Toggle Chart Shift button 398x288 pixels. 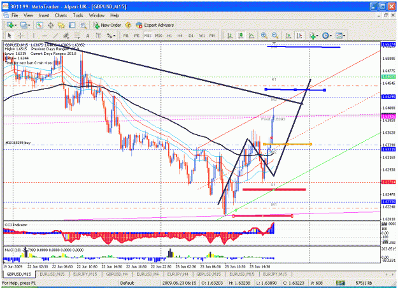(299, 36)
